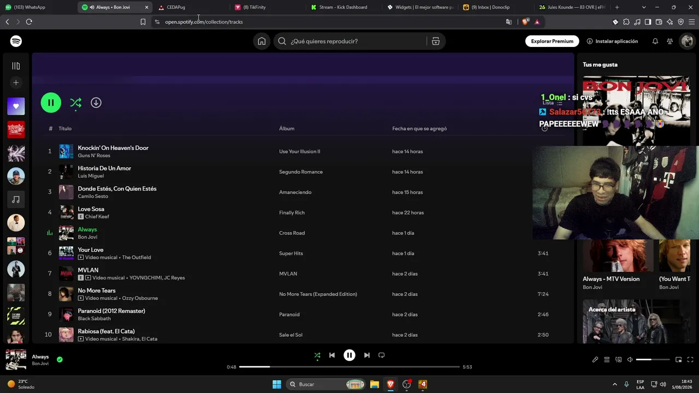Open Spotify notifications bell
The height and width of the screenshot is (393, 699).
(x=655, y=41)
